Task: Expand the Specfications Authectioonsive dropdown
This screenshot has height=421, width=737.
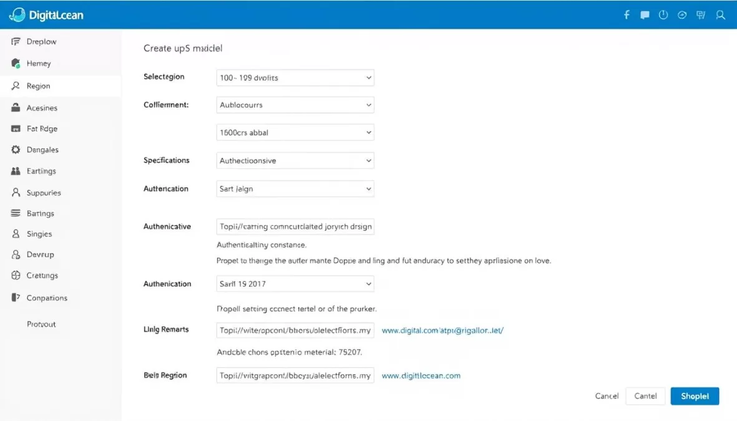Action: point(295,160)
